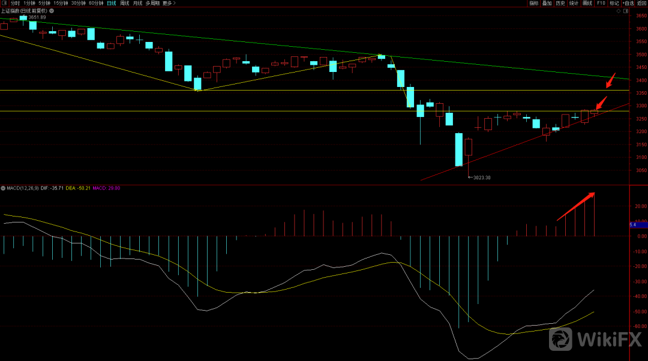The width and height of the screenshot is (648, 361).
Task: Open the 画线 drawing tools
Action: [x=587, y=3]
